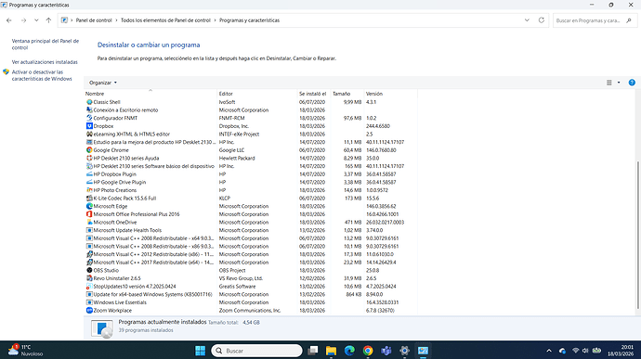Click the Conexión a Escritorio remoto icon
This screenshot has height=359, width=641.
coord(89,110)
